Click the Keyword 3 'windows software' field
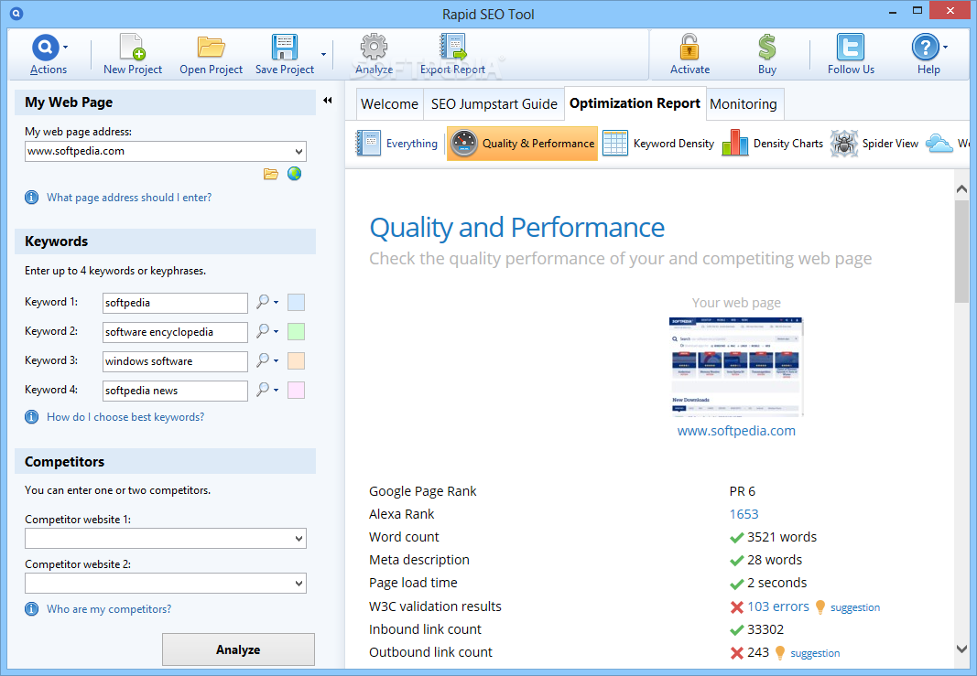The width and height of the screenshot is (977, 676). [175, 361]
